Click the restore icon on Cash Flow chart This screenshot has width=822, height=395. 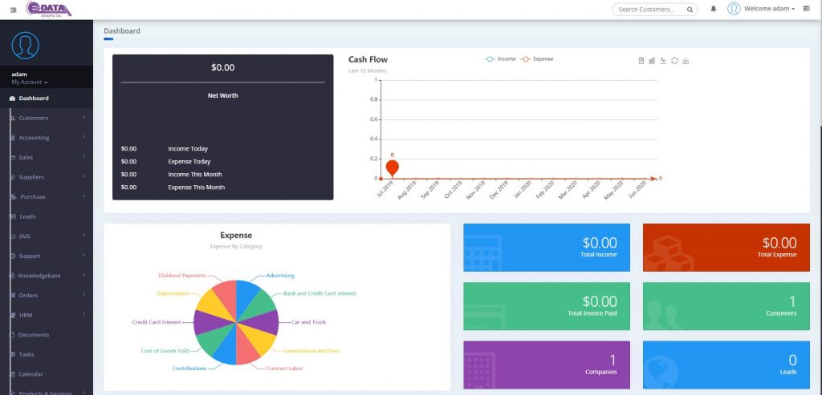[x=674, y=61]
